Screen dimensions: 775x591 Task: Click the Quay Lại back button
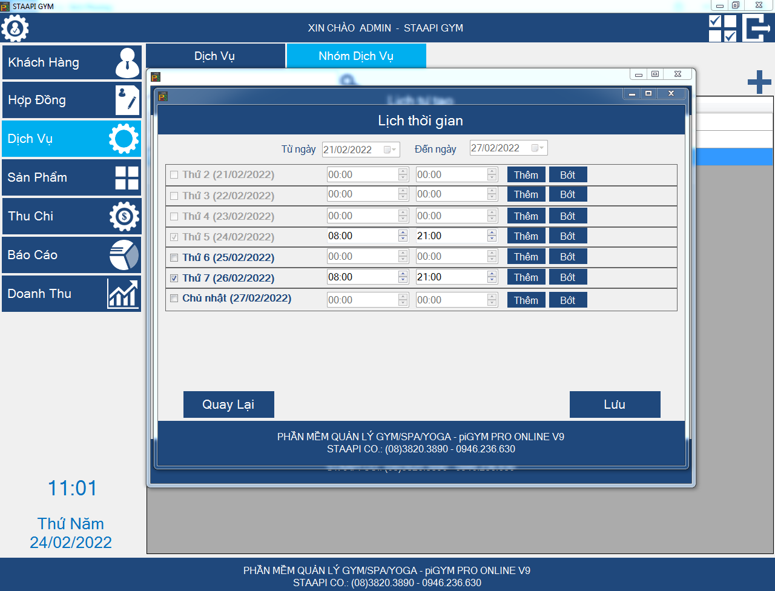tap(228, 404)
